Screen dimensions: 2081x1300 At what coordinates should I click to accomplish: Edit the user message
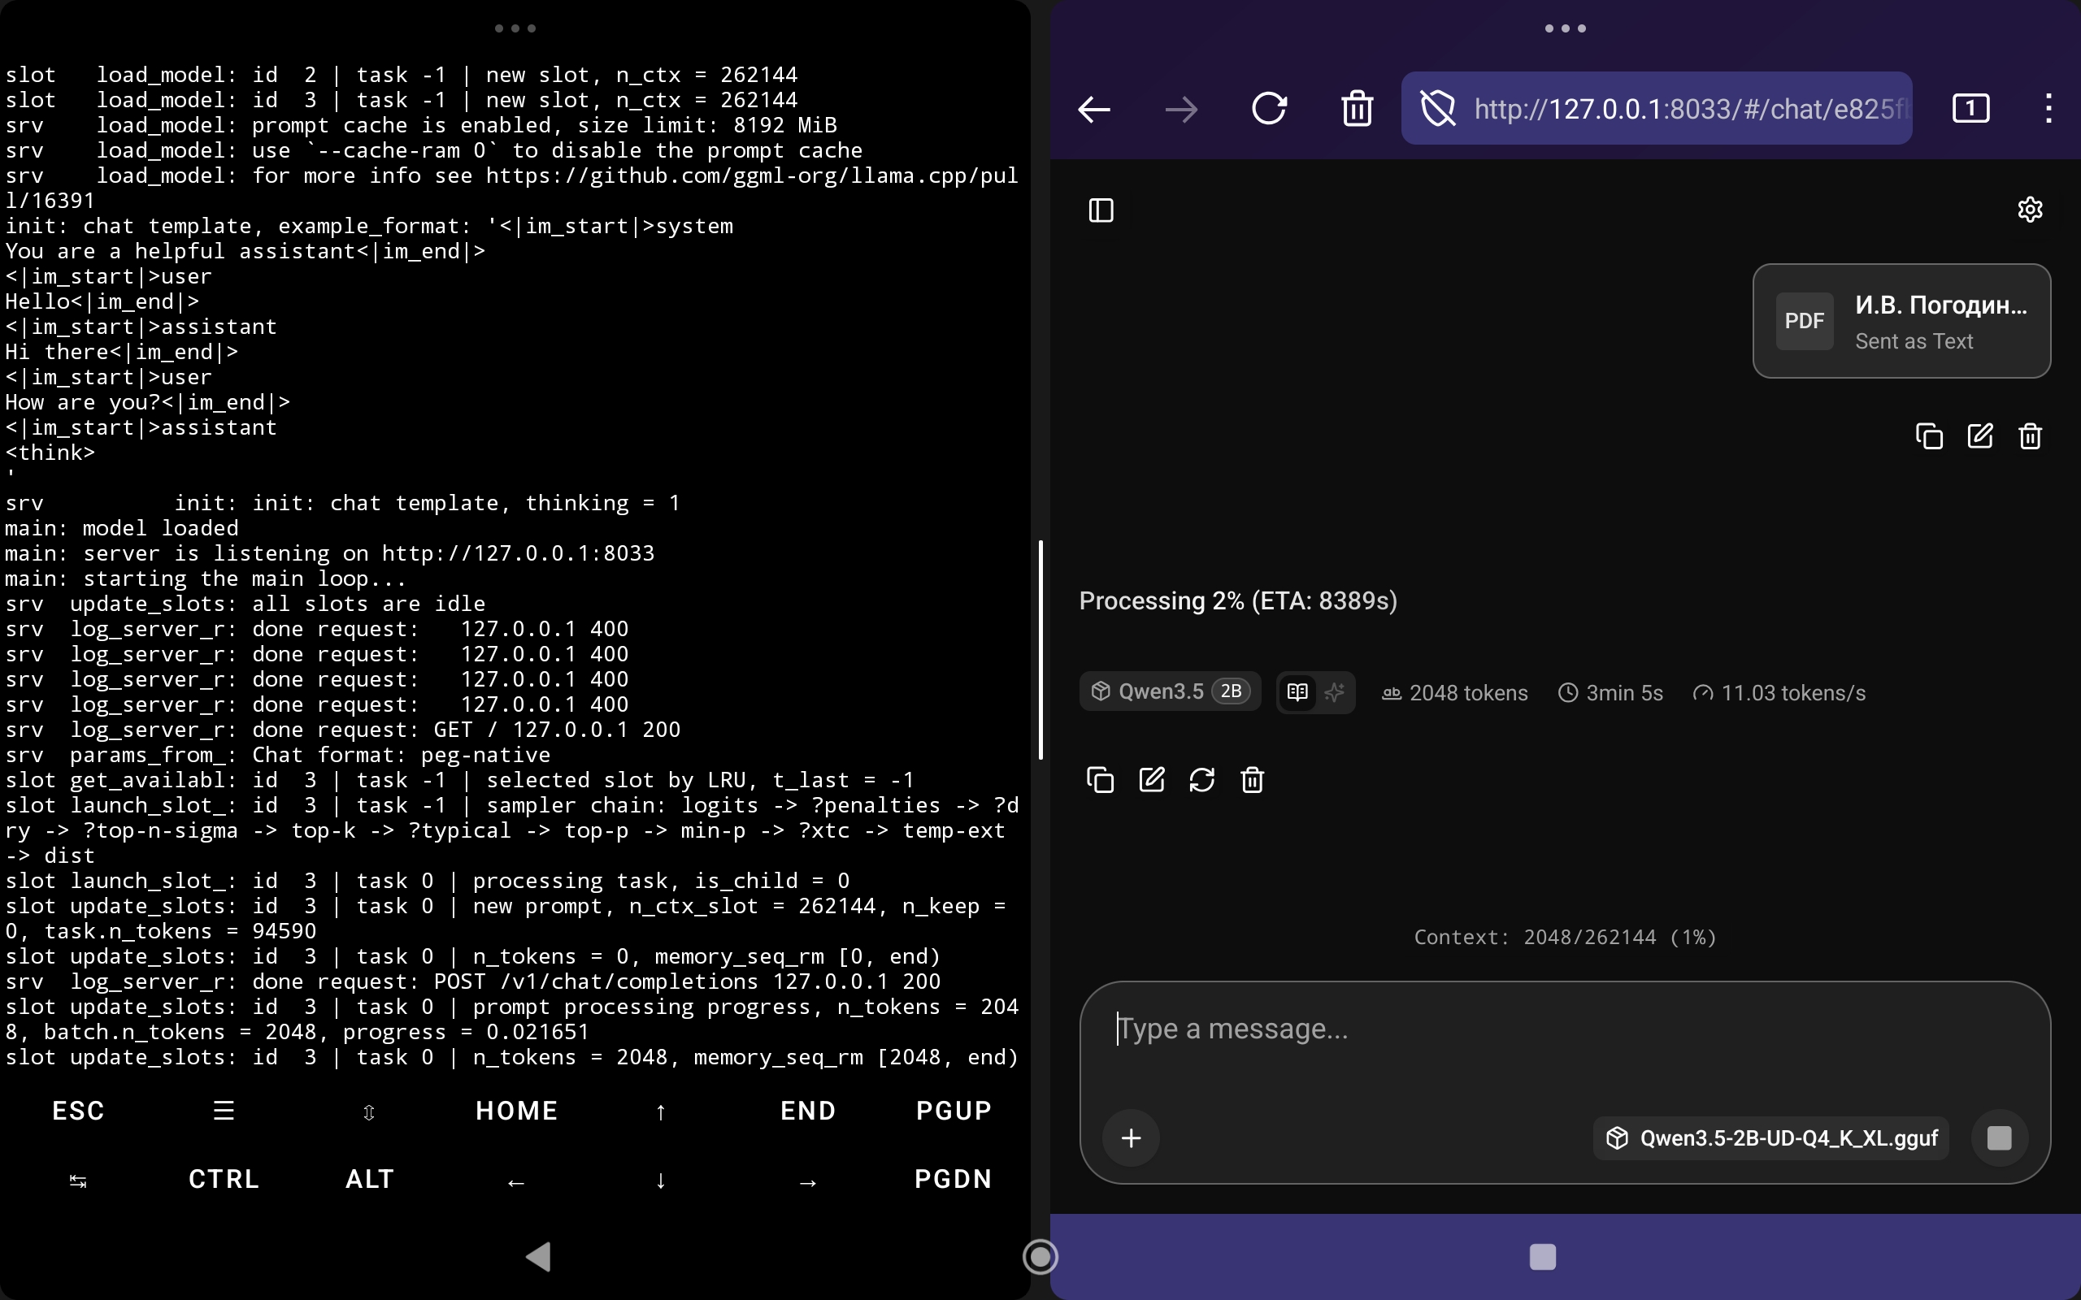click(1979, 437)
